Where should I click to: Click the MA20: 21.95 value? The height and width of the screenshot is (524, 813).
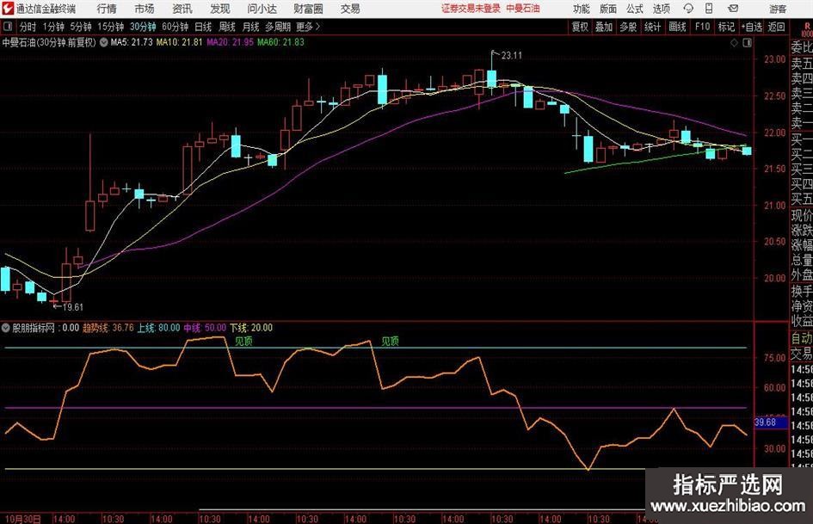pos(231,42)
